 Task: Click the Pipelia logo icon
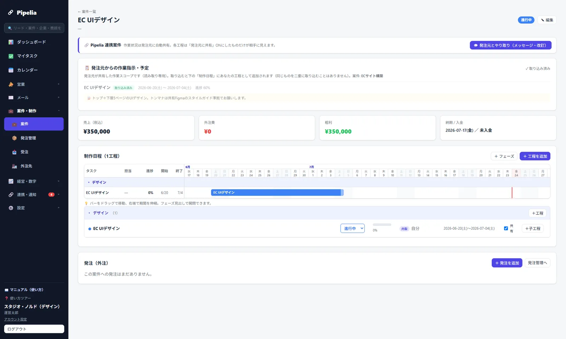[11, 12]
